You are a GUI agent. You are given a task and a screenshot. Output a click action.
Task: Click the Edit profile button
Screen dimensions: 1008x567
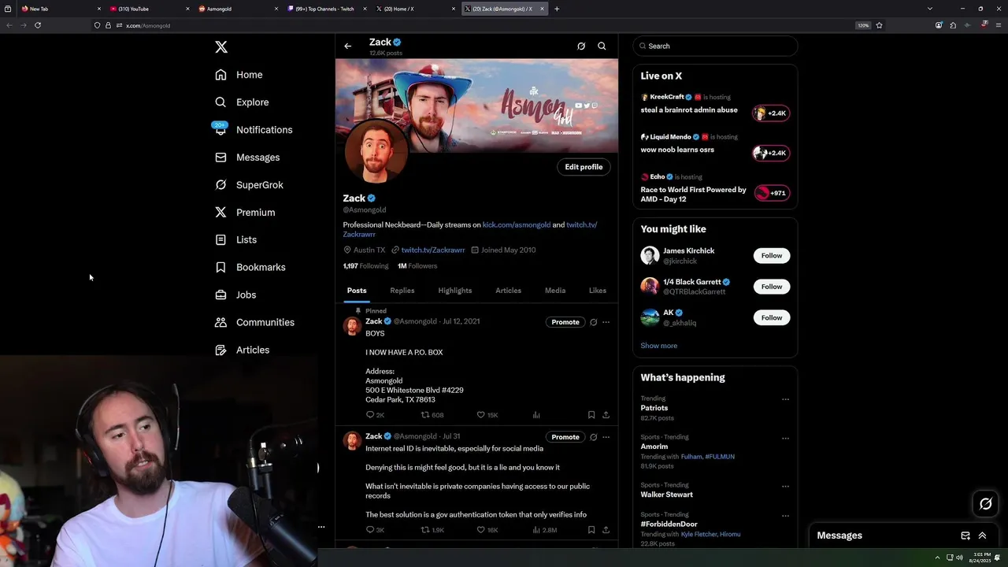point(584,167)
